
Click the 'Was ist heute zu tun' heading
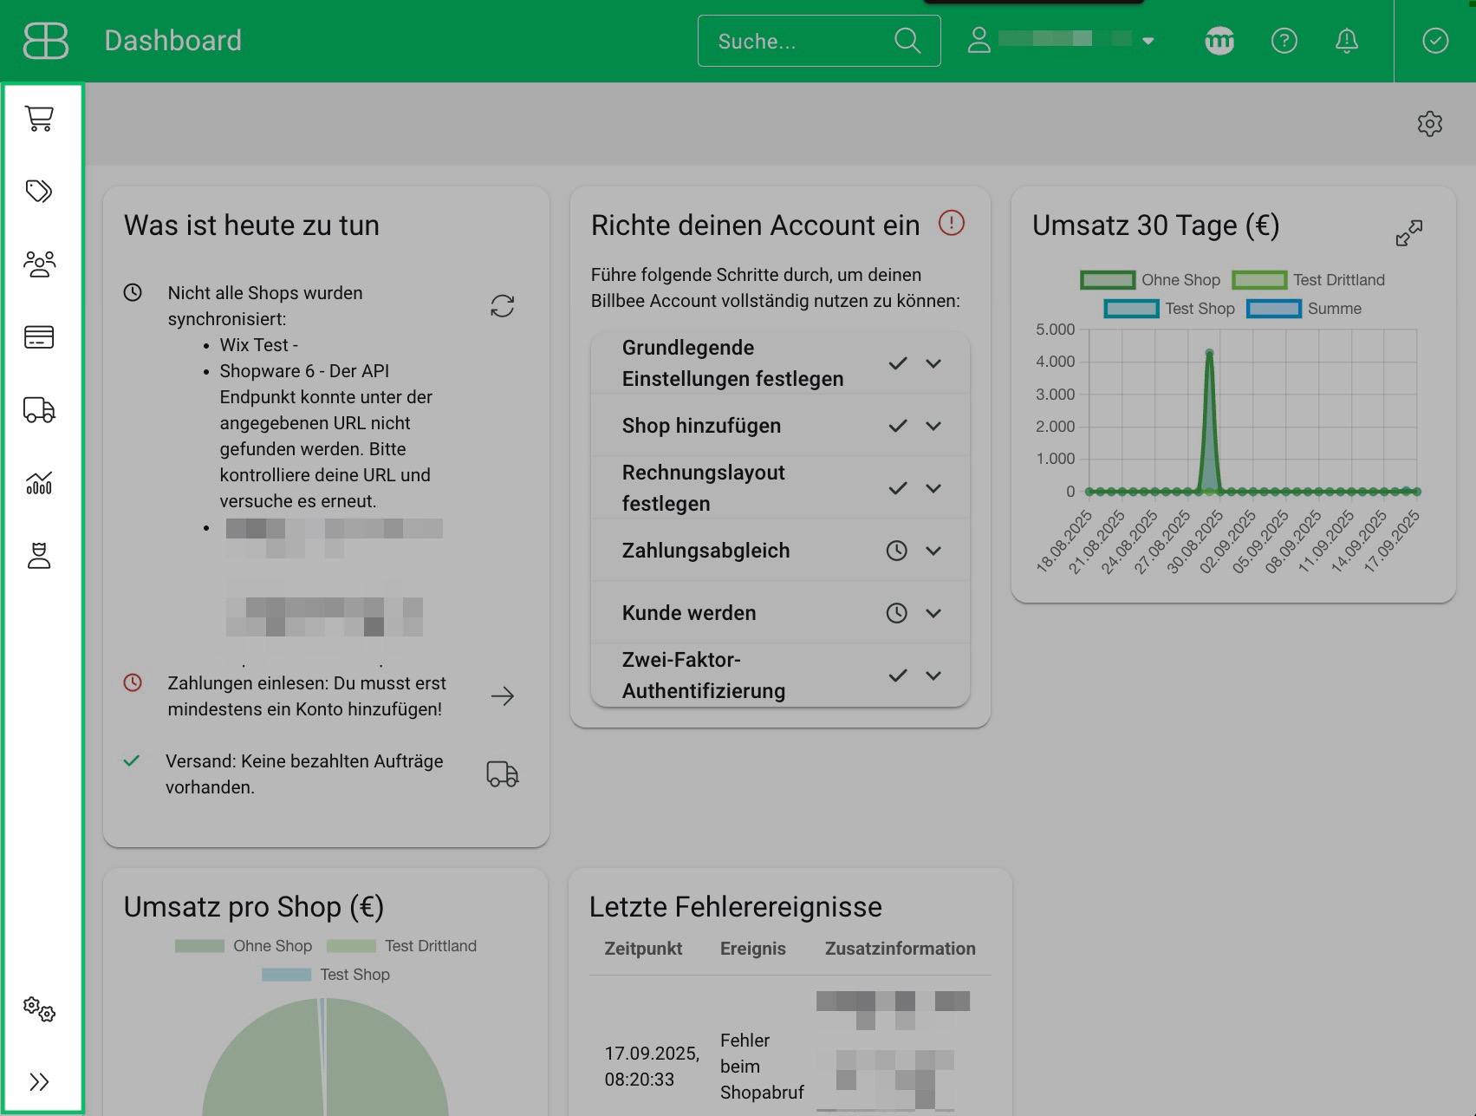click(x=251, y=225)
